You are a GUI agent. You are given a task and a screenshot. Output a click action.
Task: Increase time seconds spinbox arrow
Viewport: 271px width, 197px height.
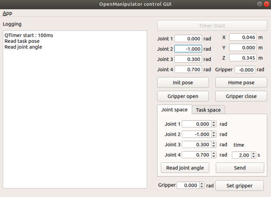coord(253,153)
